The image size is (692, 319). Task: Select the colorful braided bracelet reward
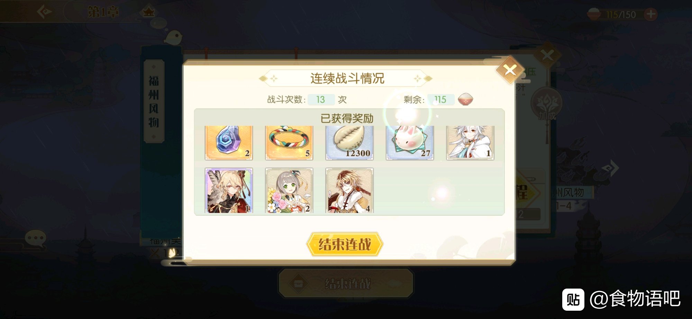click(x=289, y=143)
